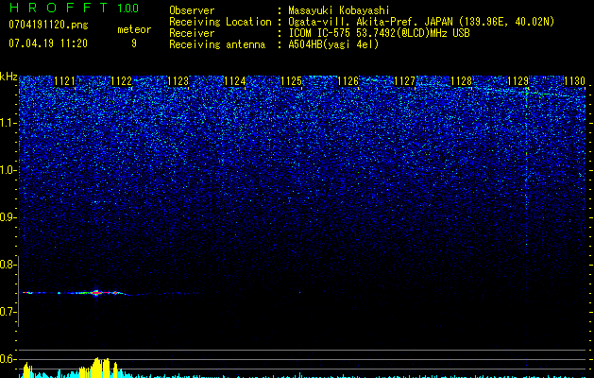Click the 1127 time marker
The image size is (594, 378).
tap(404, 81)
